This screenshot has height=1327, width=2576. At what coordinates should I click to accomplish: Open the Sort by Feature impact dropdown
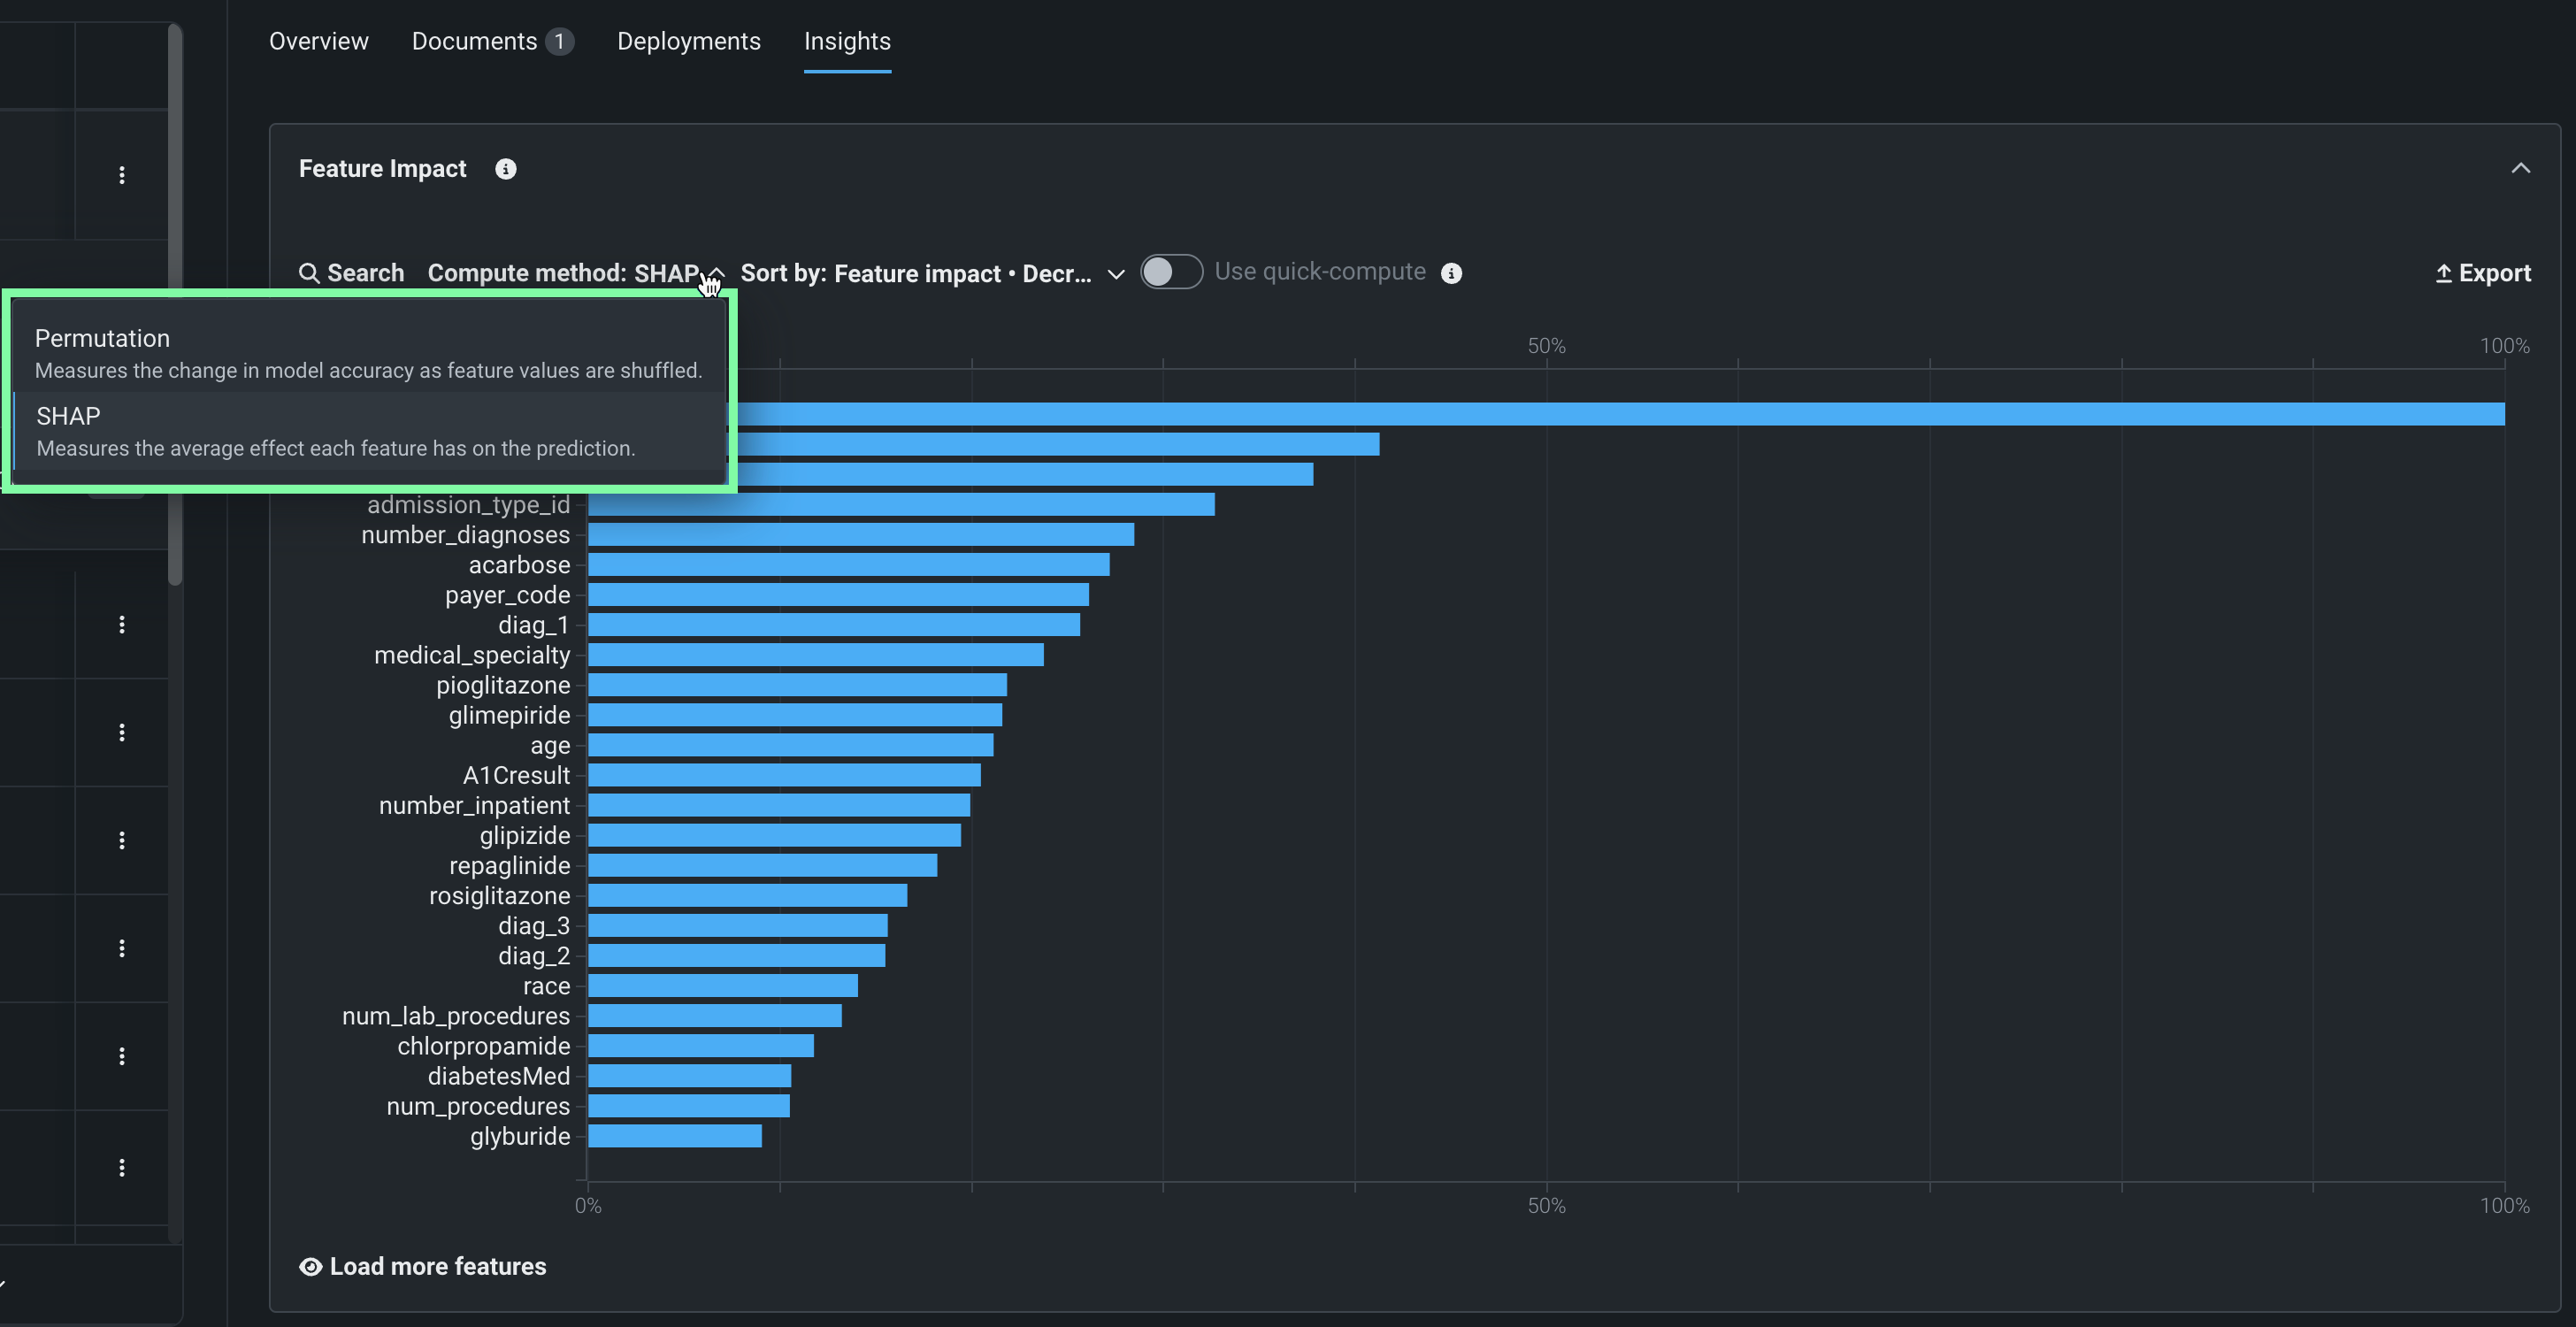tap(930, 273)
